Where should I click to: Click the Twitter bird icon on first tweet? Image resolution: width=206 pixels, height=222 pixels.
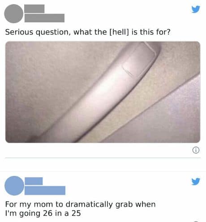coord(196,9)
